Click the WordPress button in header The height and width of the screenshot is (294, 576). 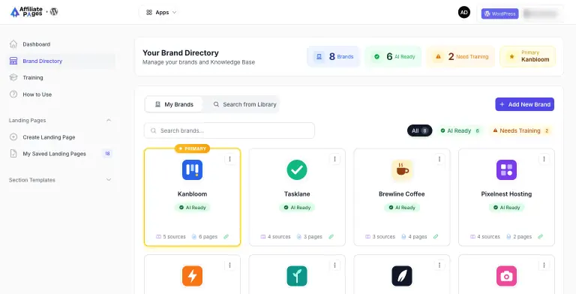coord(500,13)
